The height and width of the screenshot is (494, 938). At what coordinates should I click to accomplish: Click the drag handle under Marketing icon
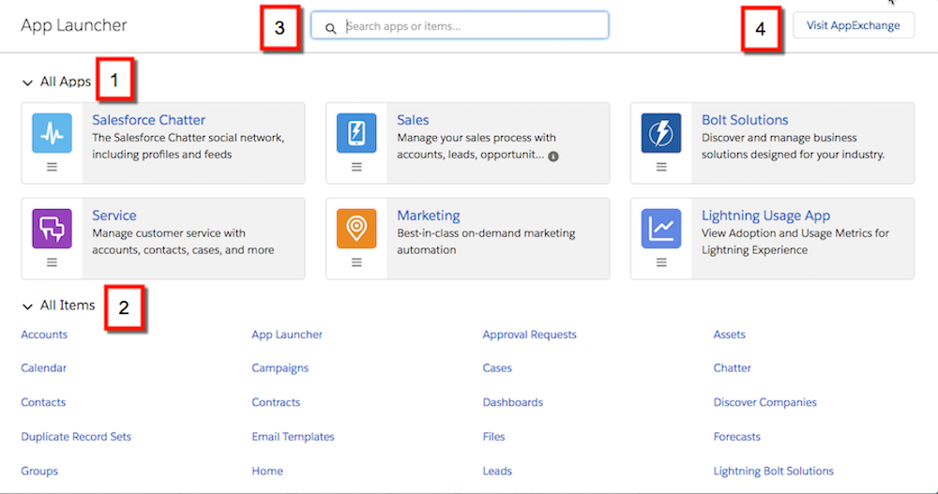(x=356, y=262)
